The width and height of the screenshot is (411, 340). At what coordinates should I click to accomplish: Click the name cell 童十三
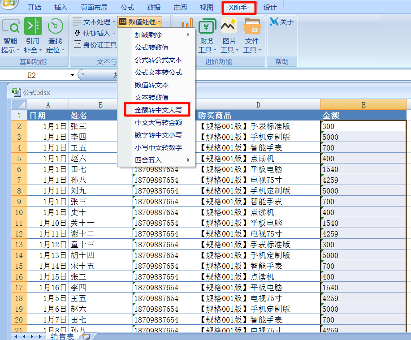tap(101, 245)
